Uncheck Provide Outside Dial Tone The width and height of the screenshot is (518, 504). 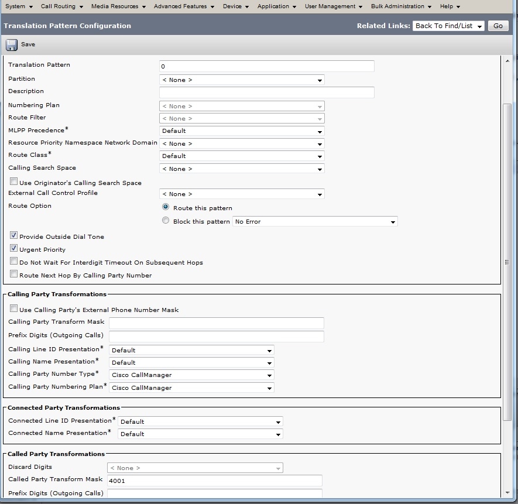pos(13,235)
